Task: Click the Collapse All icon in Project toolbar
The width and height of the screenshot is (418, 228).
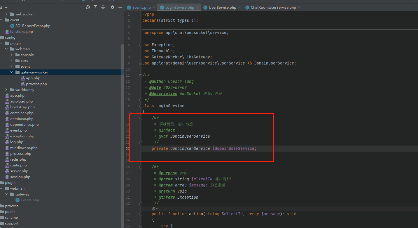Action: 103,7
